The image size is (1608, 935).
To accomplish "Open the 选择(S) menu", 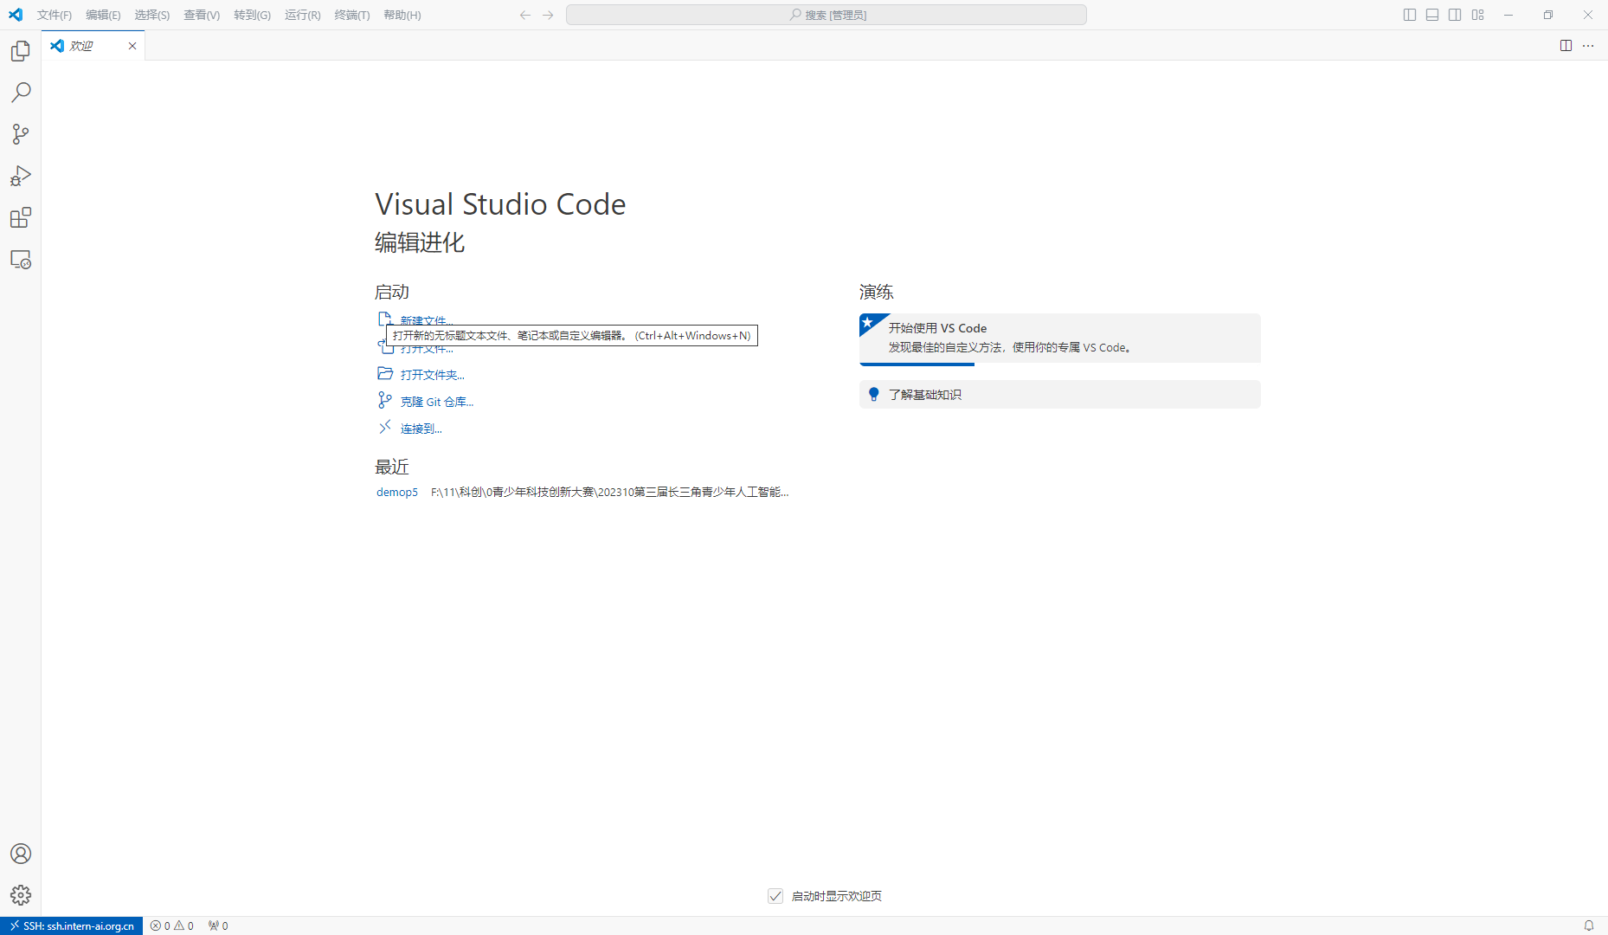I will (151, 15).
